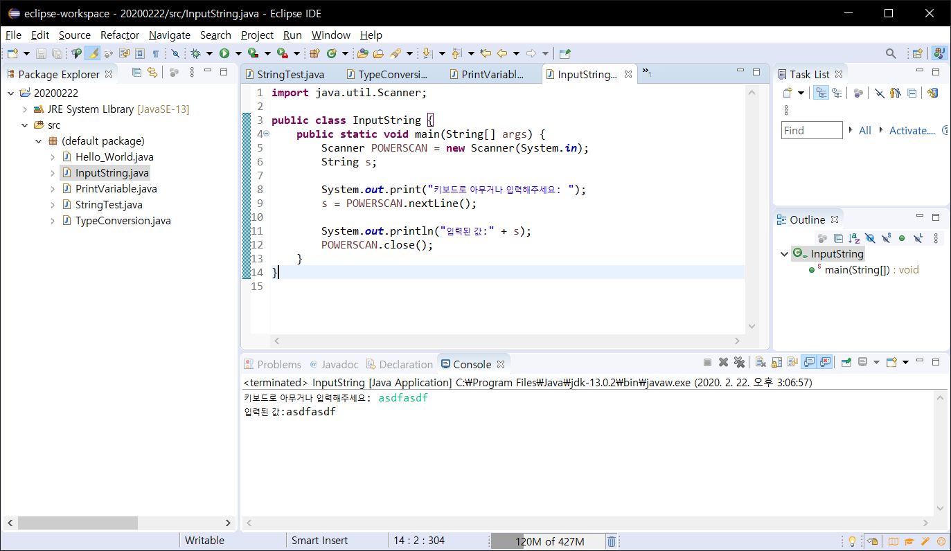Click the heap memory usage bar

click(x=548, y=541)
